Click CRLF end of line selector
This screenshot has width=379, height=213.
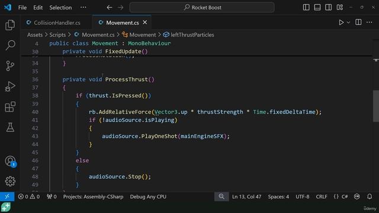(322, 196)
